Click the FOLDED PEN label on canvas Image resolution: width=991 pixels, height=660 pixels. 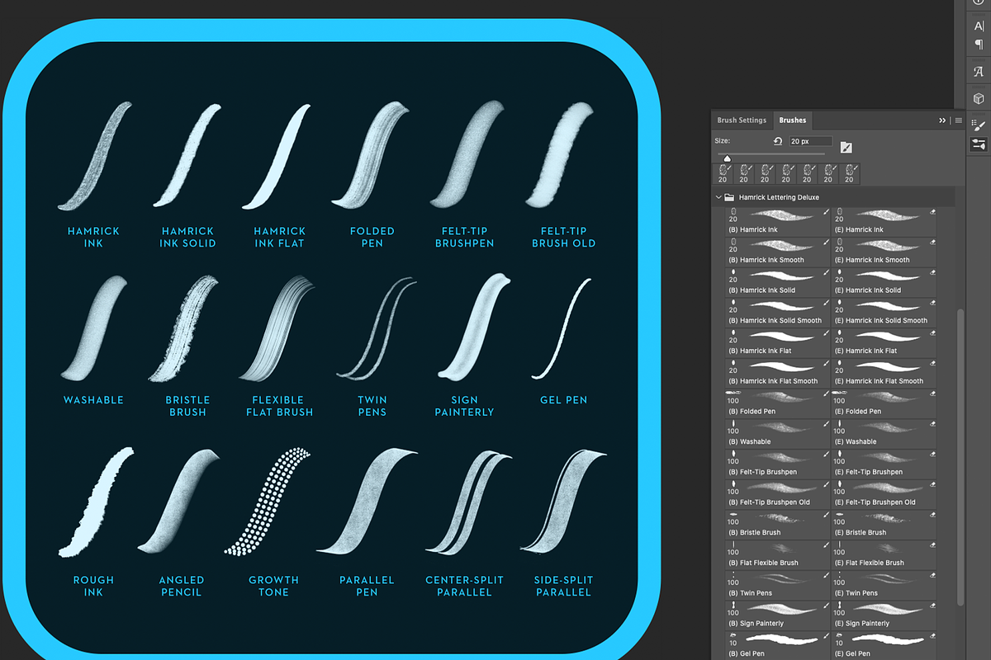coord(372,238)
